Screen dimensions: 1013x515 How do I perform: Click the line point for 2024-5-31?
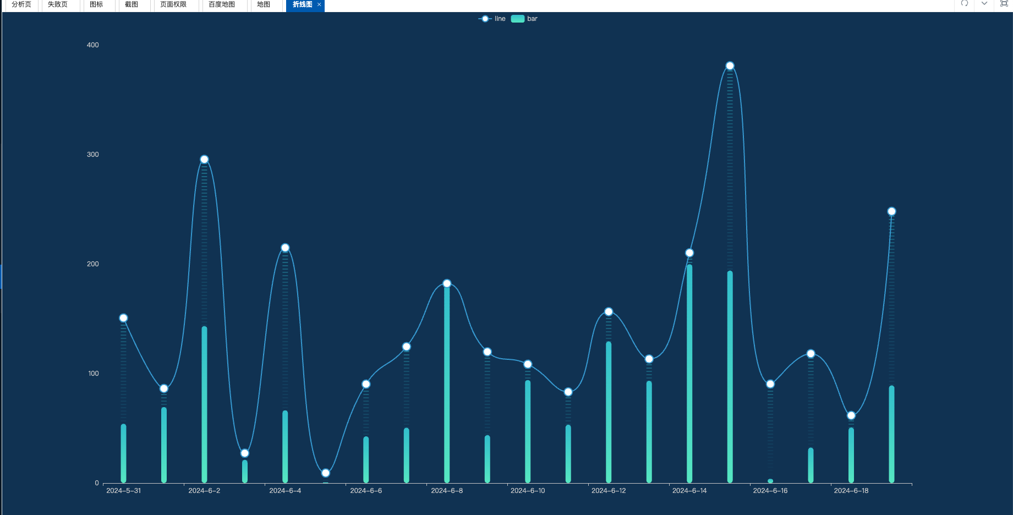pos(123,318)
